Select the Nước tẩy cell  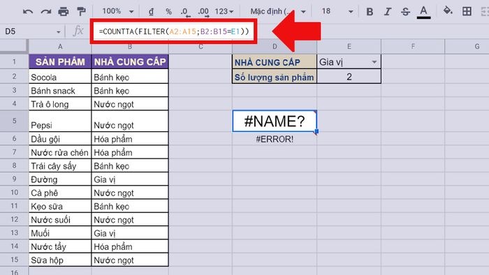click(60, 246)
